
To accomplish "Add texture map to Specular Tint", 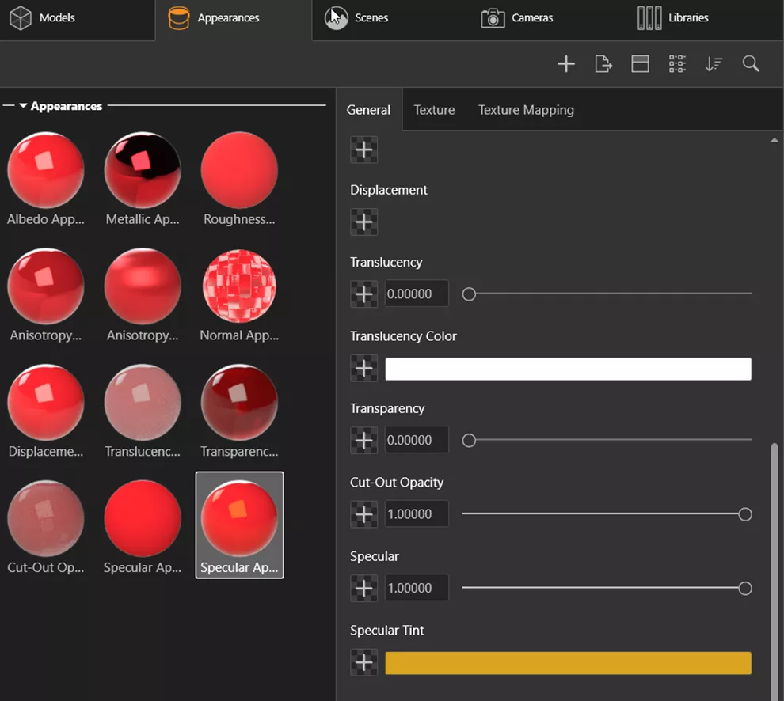I will (x=364, y=663).
